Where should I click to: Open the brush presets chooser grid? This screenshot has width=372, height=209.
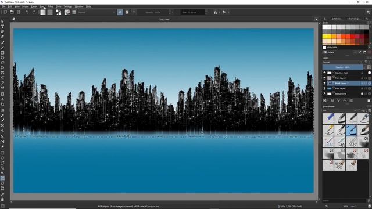tap(74, 12)
